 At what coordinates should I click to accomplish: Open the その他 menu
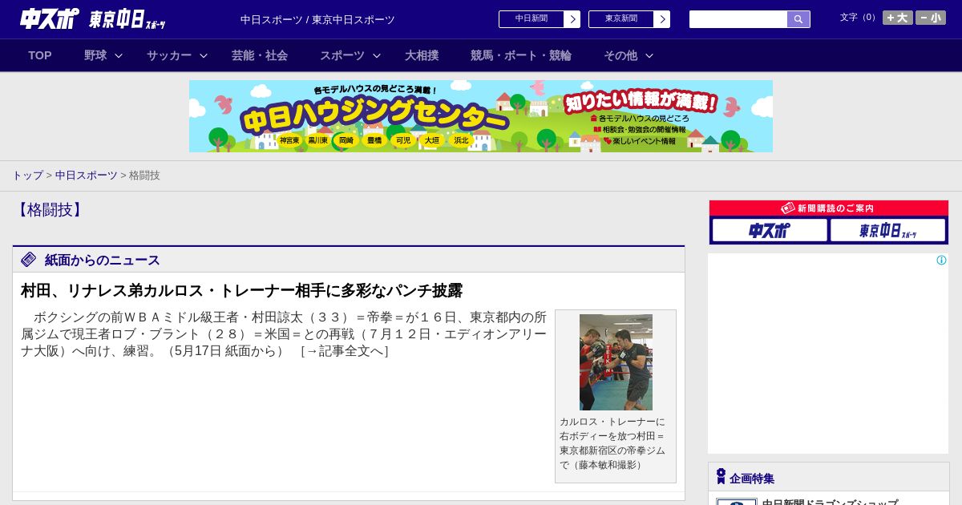(620, 55)
